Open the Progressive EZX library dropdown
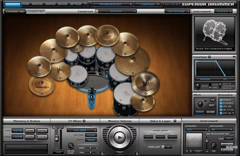The height and width of the screenshot is (156, 240). coord(112,4)
